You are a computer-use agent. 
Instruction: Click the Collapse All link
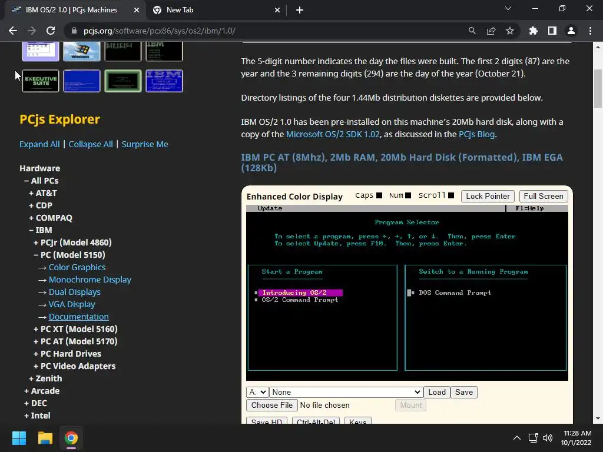tap(91, 144)
